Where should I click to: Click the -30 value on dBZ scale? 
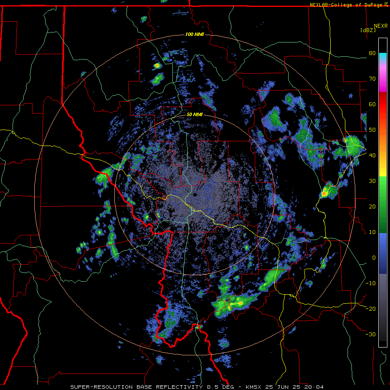tap(370, 334)
